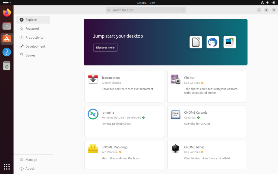Click the GNOME Mines bomb icon
The image size is (278, 174).
[x=176, y=149]
